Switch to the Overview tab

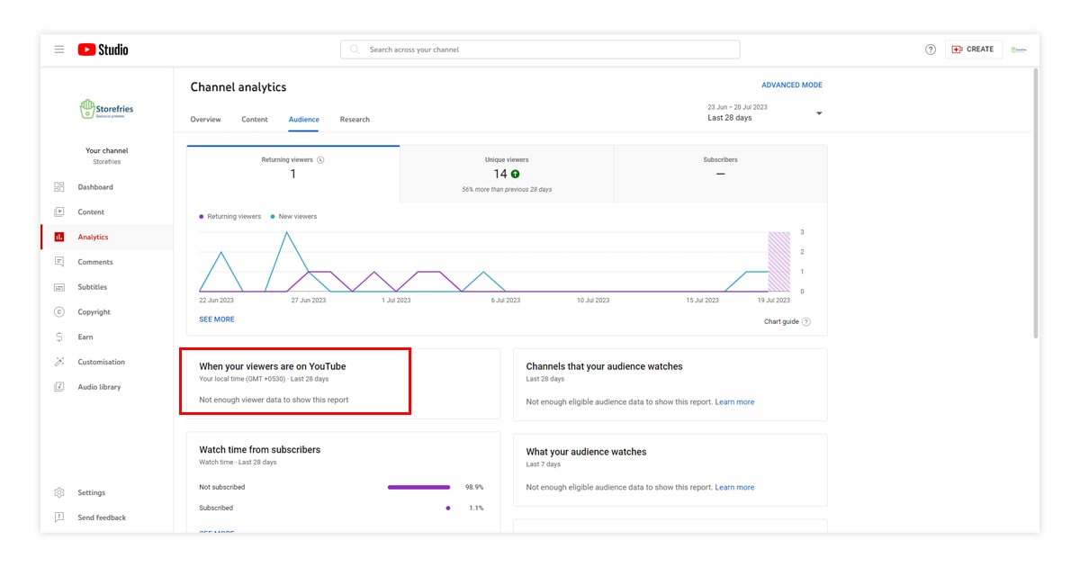point(205,120)
